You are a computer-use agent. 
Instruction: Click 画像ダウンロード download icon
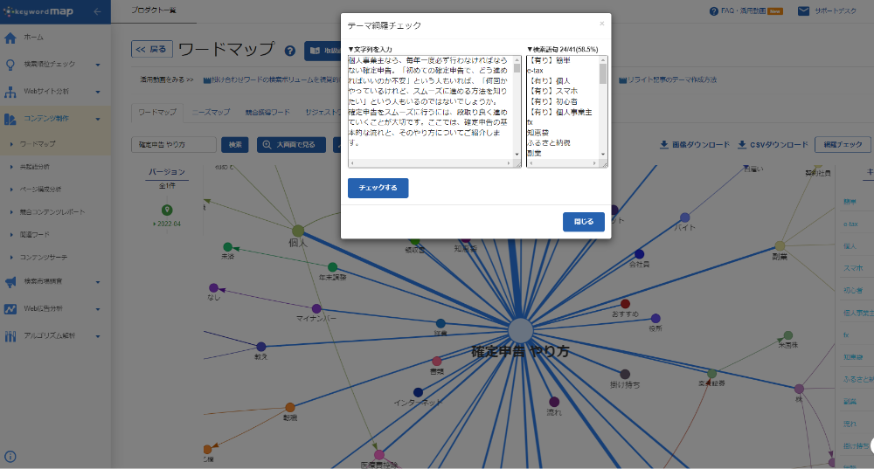click(x=664, y=145)
